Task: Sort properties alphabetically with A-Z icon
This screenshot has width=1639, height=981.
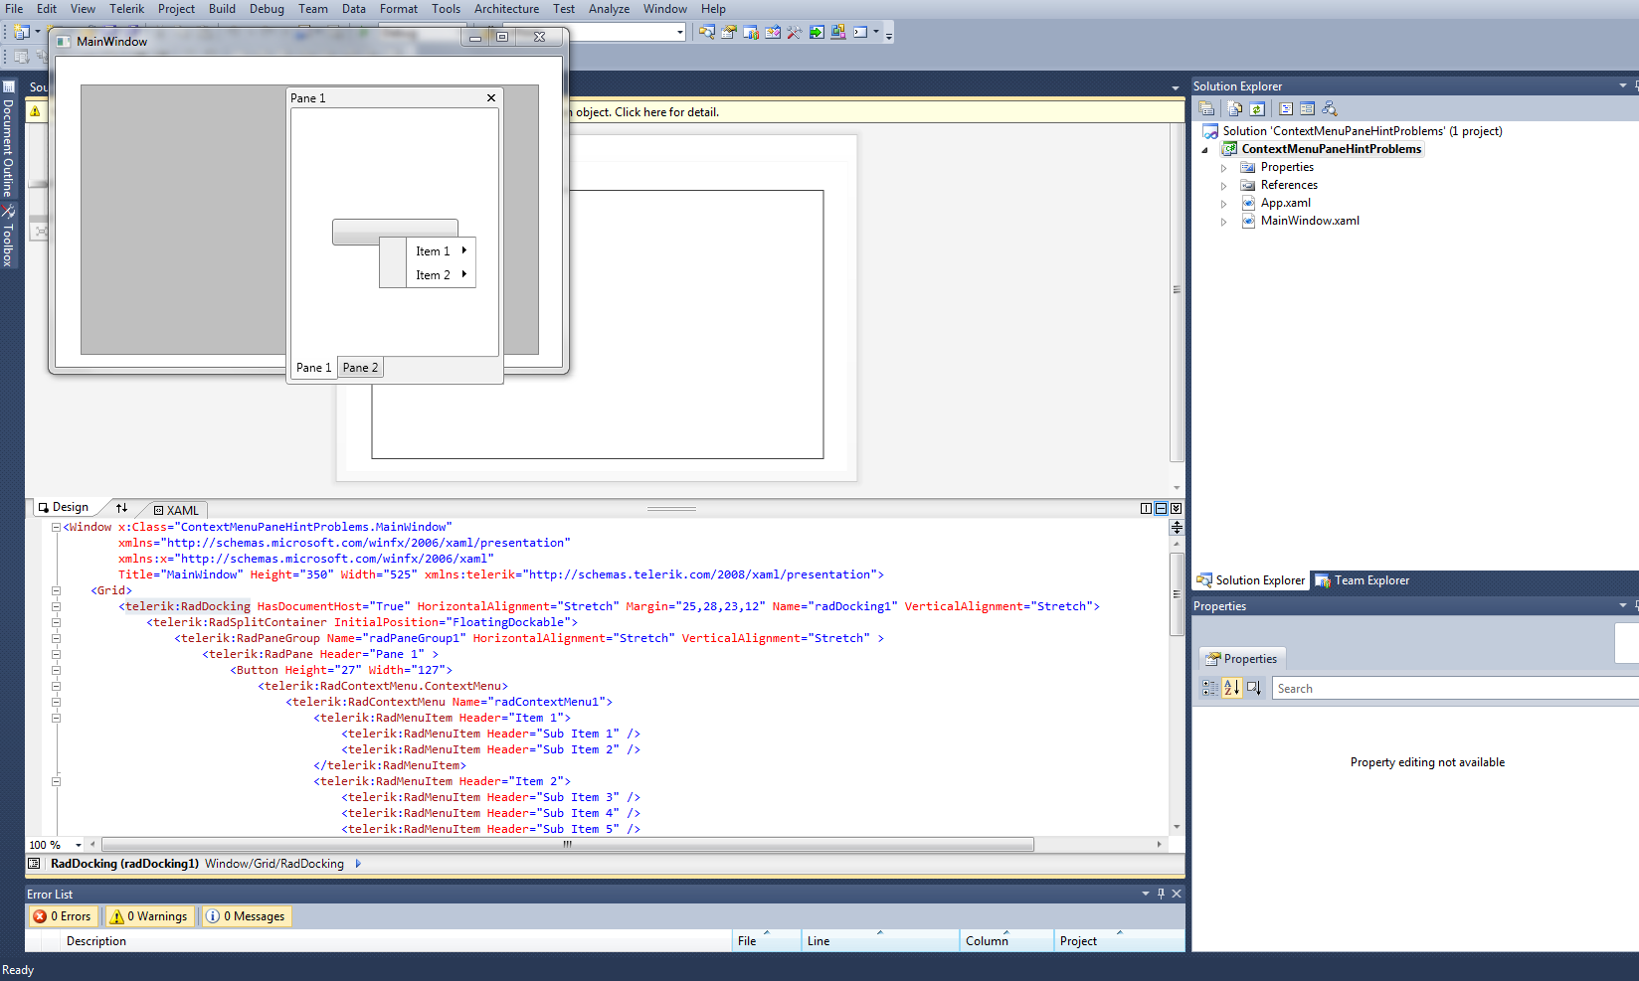Action: click(1231, 688)
